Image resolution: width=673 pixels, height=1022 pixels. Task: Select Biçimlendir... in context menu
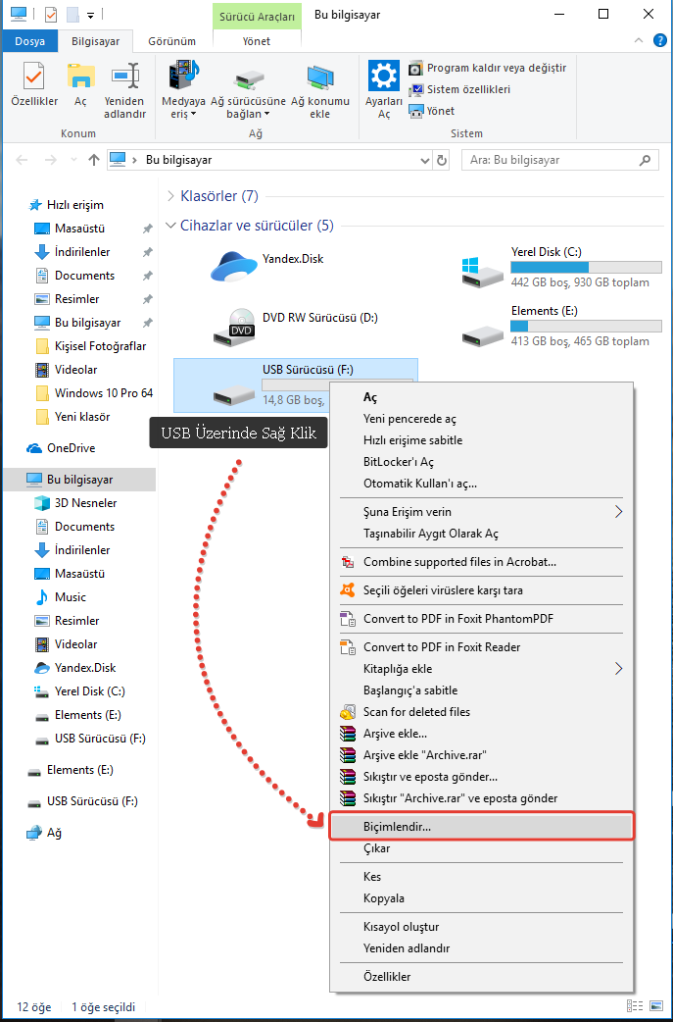[397, 827]
